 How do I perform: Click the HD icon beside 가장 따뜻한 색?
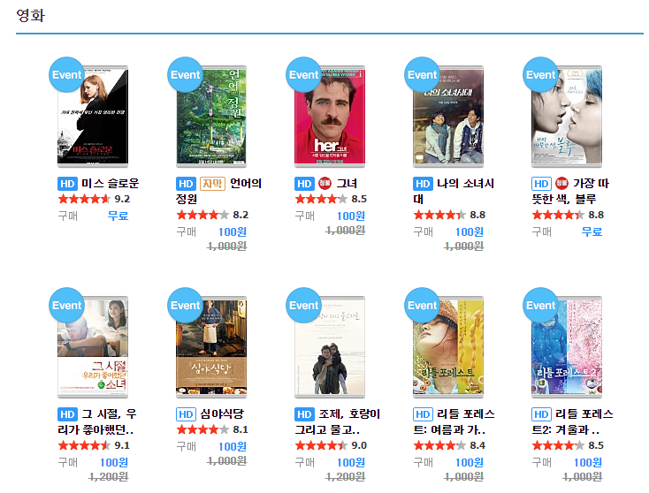click(541, 184)
